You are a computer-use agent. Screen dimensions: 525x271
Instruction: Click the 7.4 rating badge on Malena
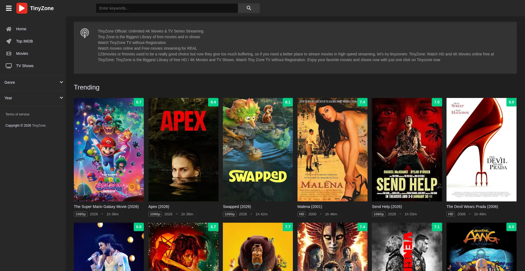(x=362, y=102)
